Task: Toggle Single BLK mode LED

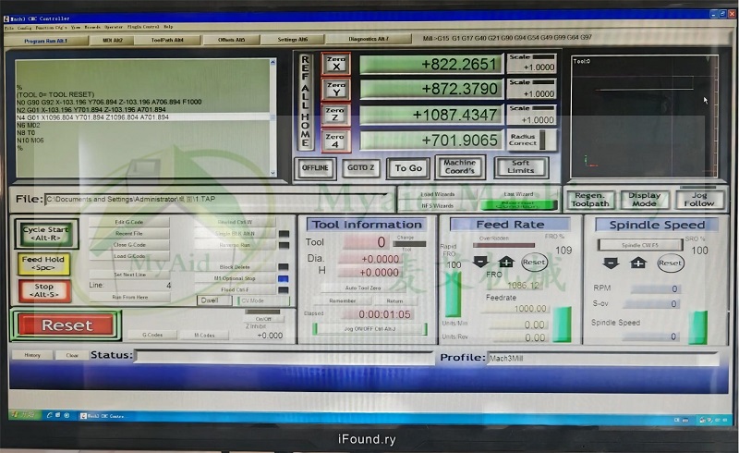Action: [x=284, y=234]
